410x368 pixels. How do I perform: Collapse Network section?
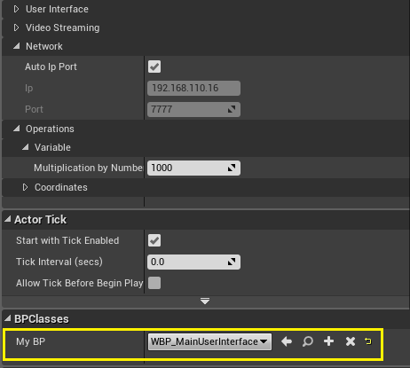(x=17, y=46)
